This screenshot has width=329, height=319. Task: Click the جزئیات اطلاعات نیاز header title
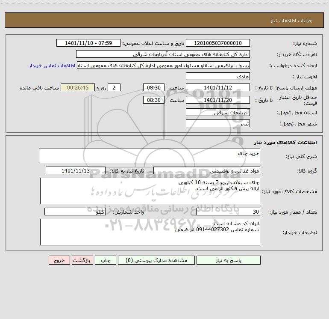point(291,21)
